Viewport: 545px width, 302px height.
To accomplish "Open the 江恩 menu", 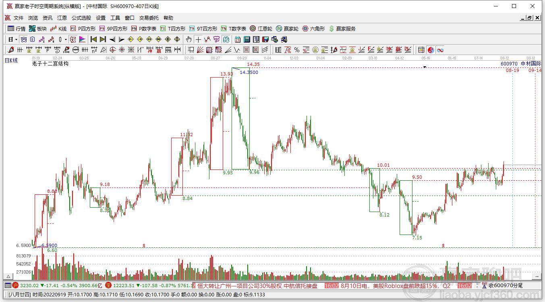I will point(62,18).
